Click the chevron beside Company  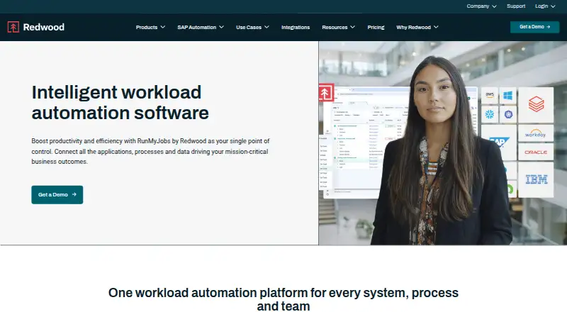coord(494,6)
